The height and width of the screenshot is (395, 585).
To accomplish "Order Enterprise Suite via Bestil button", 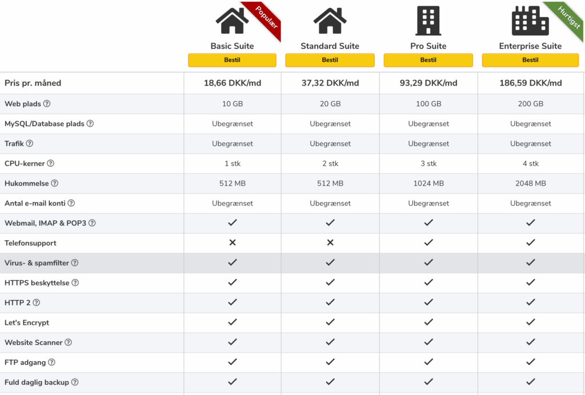I will point(530,60).
